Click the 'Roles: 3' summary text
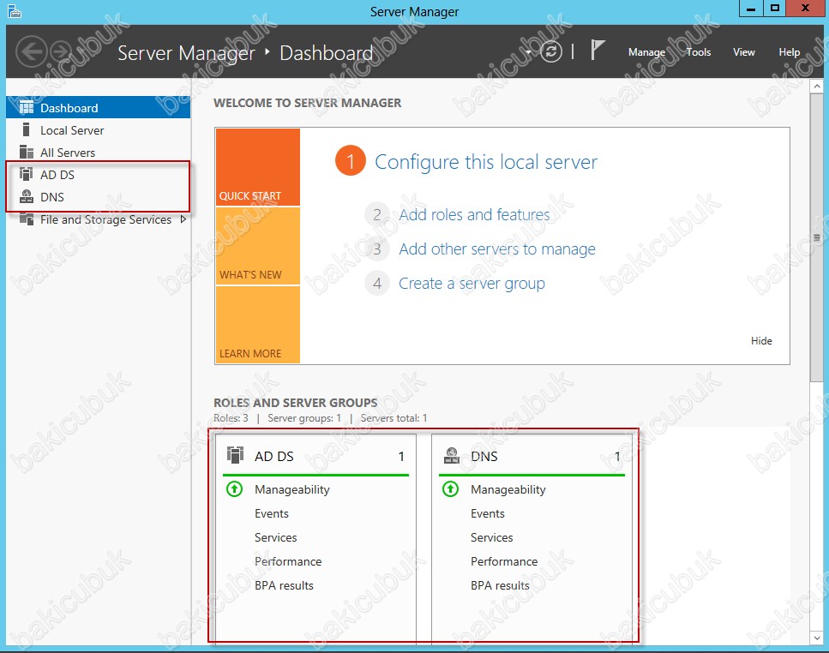This screenshot has height=653, width=829. pyautogui.click(x=231, y=418)
